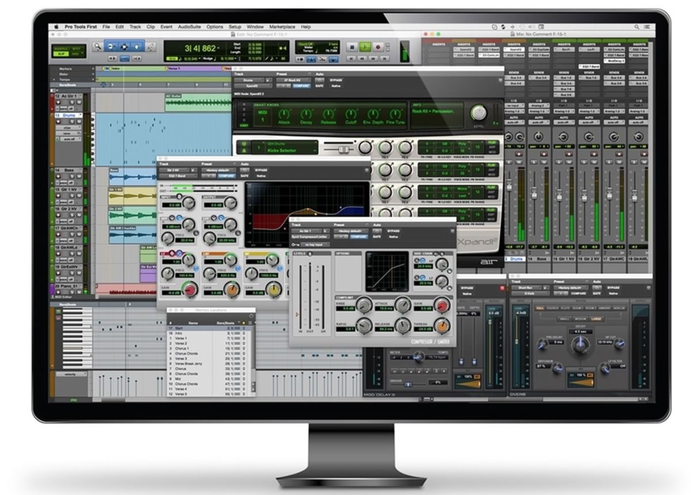Click the Cutoff smart knob in Xpand!2

click(x=351, y=114)
